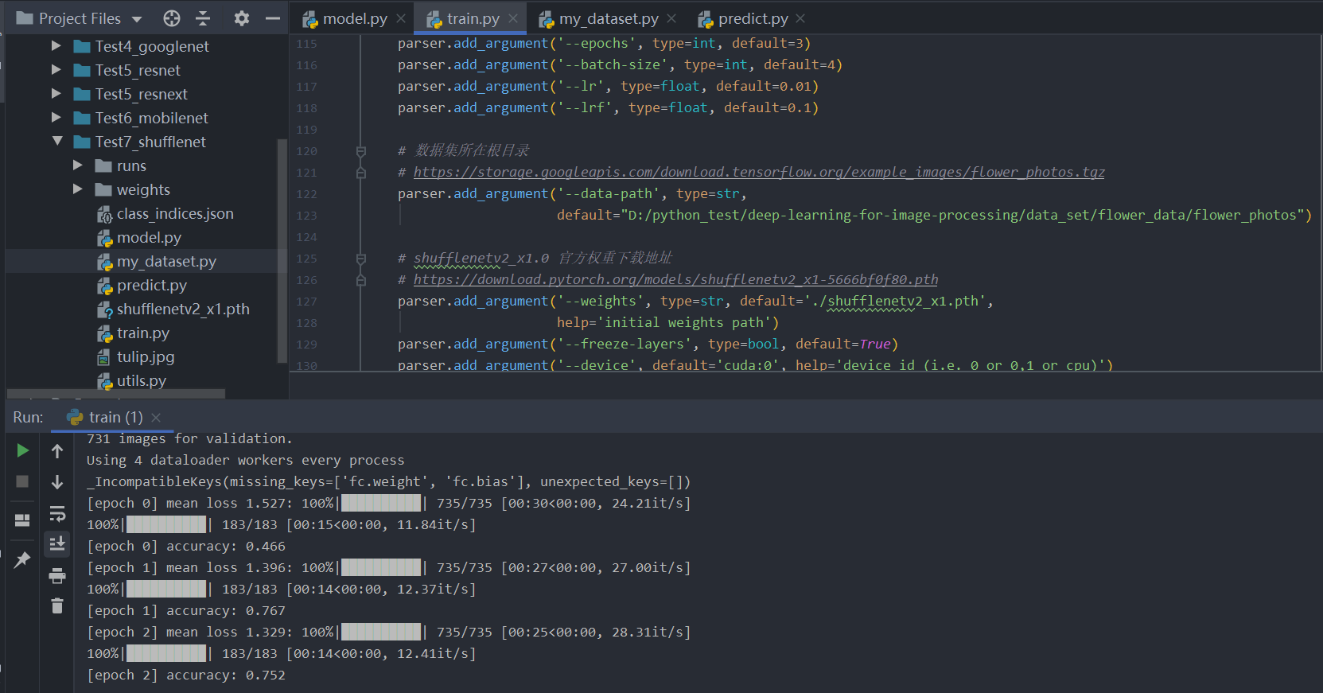The height and width of the screenshot is (693, 1323).
Task: Open the flower_photos.tgz download link
Action: pyautogui.click(x=759, y=172)
